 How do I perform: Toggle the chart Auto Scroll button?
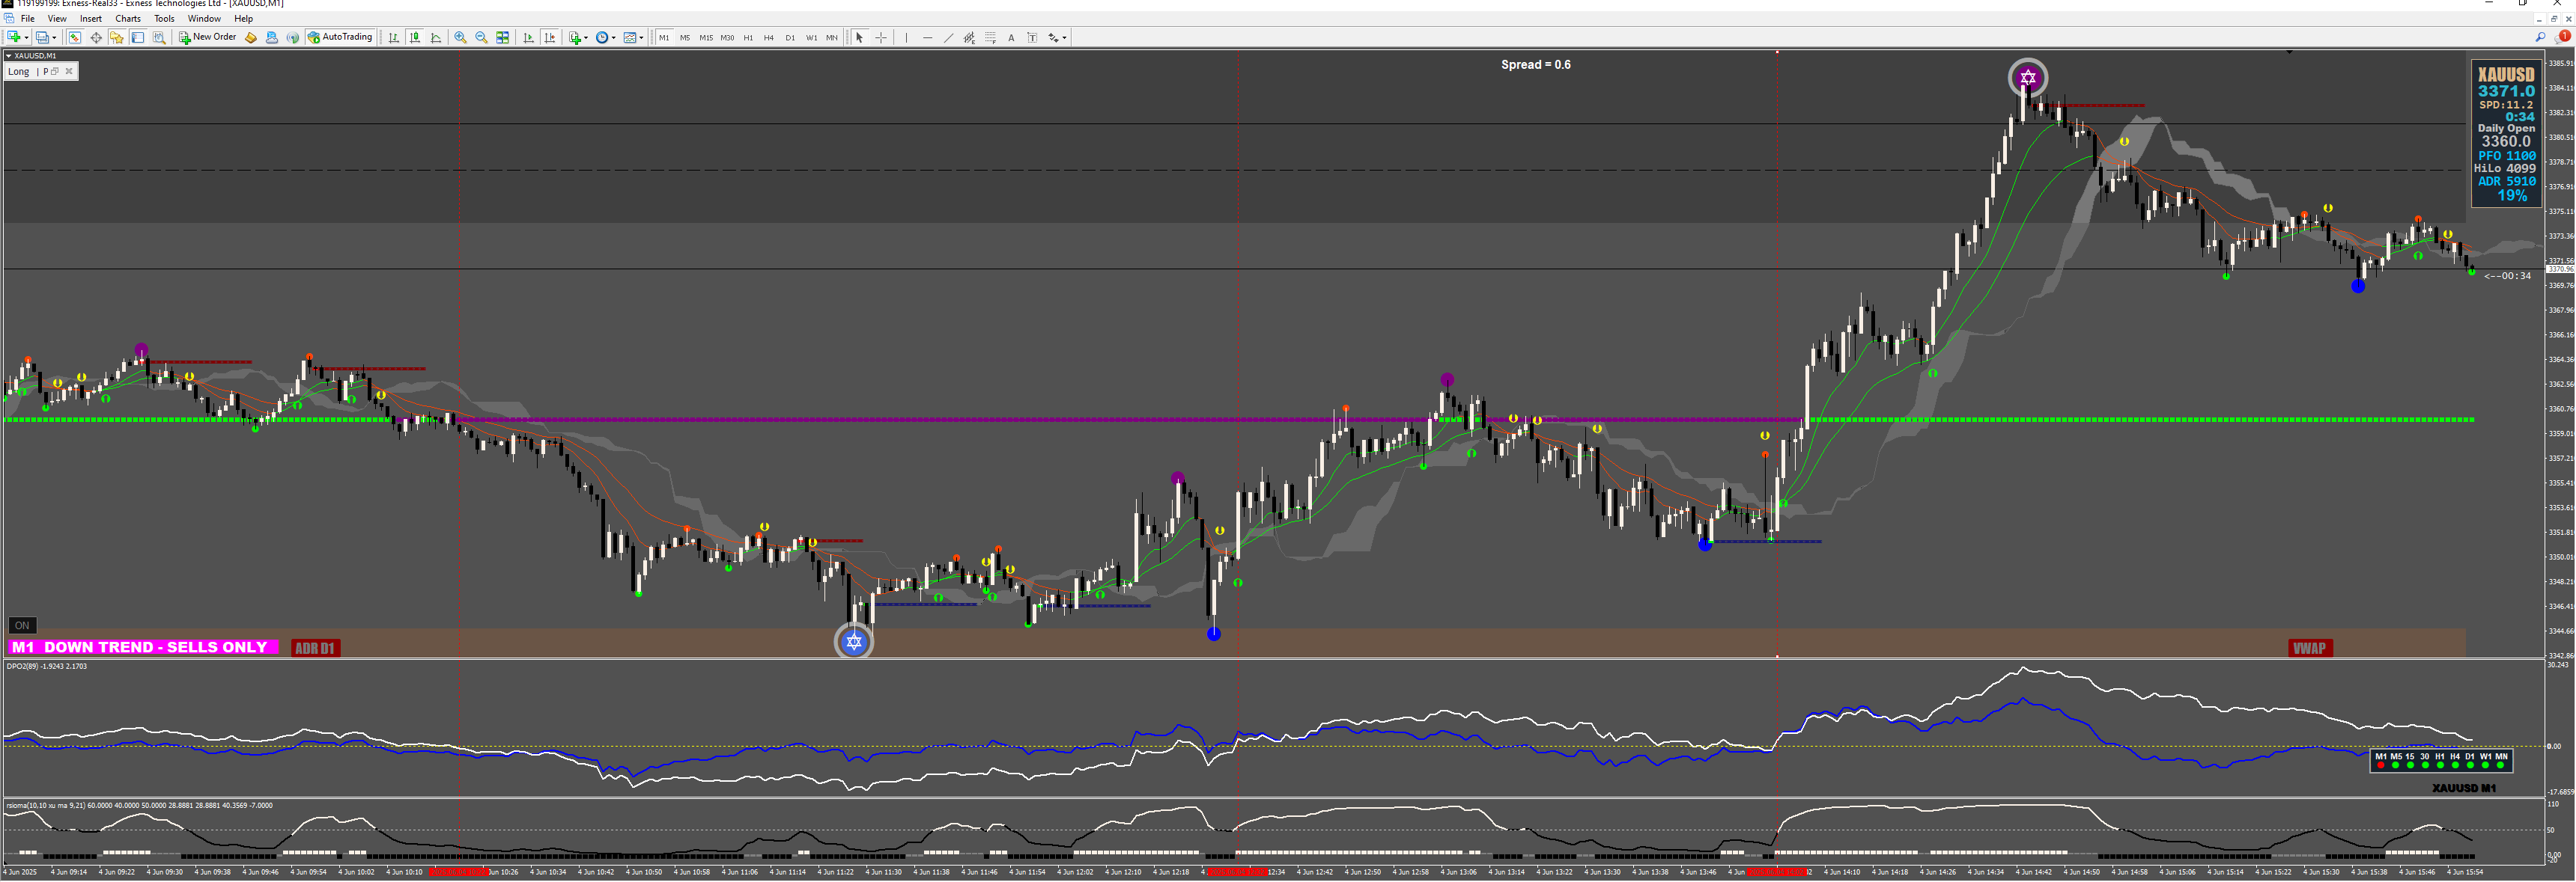pos(529,38)
